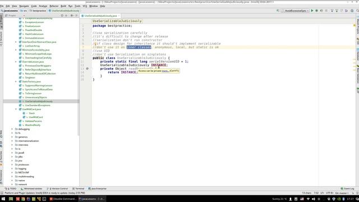
Task: Open Windows Start button in taskbar
Action: coord(3,199)
